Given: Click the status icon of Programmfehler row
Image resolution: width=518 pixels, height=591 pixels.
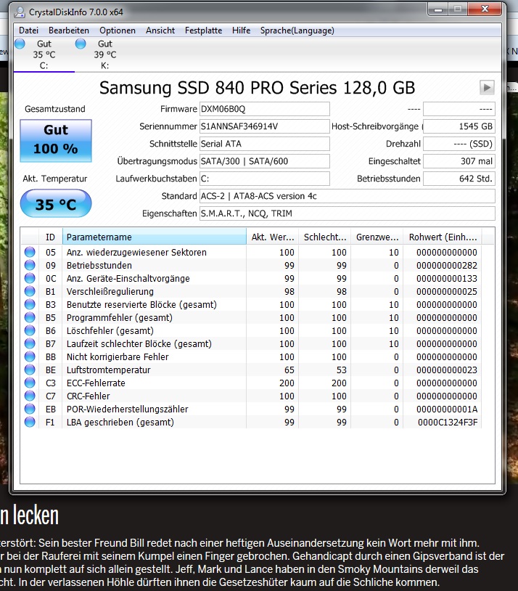Looking at the screenshot, I should click(30, 317).
